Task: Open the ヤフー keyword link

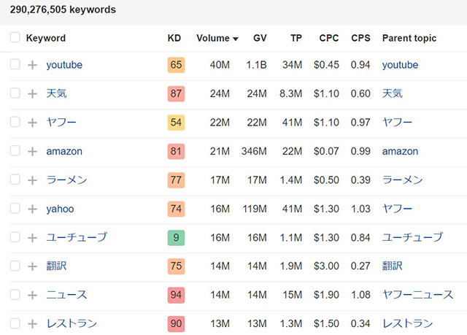Action: pos(61,123)
